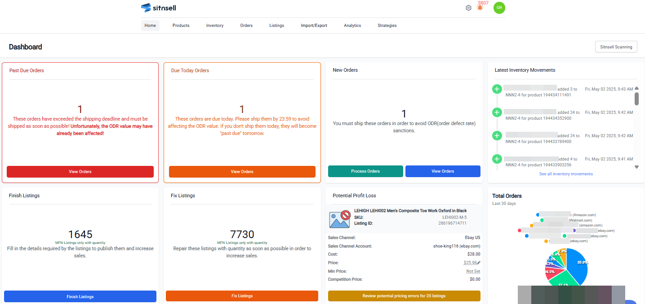Screen dimensions: 645x304
Task: Click the Finish Listings count 1645
Action: (80, 235)
